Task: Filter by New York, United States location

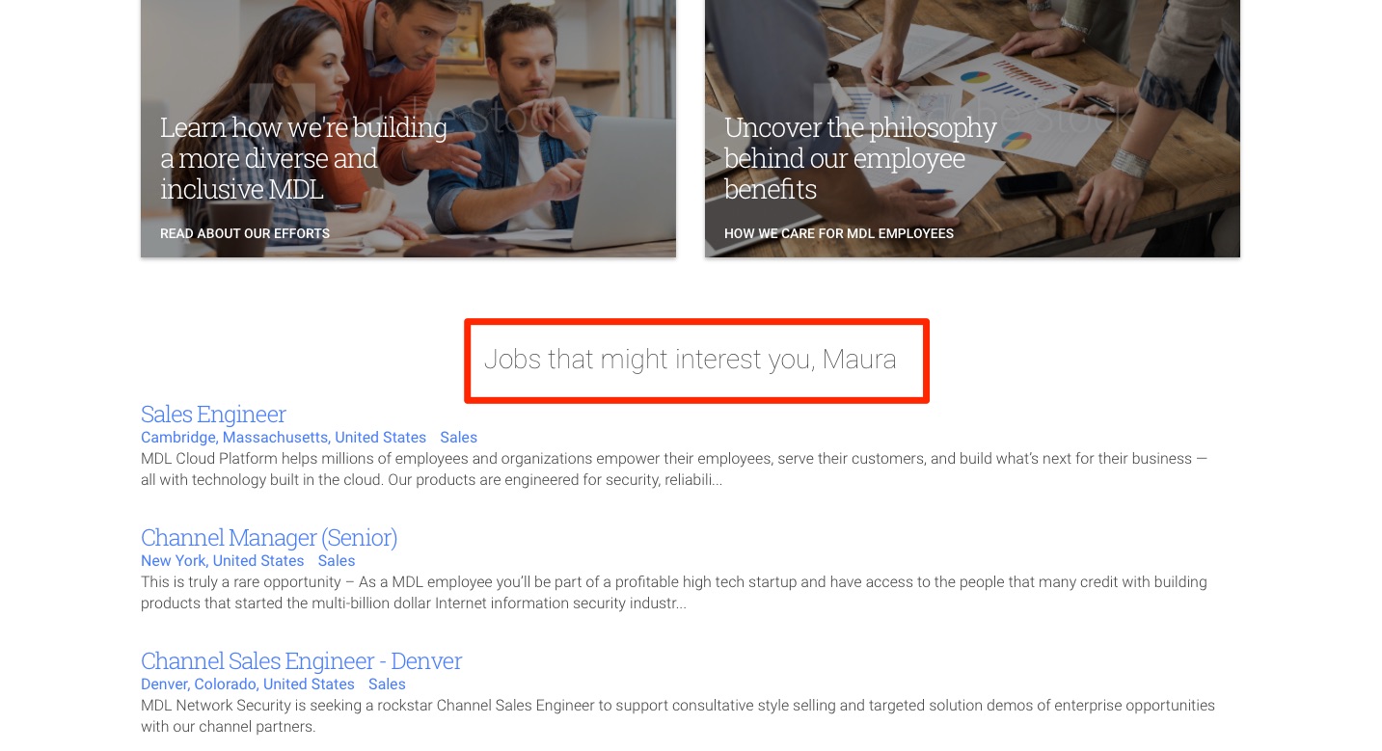Action: tap(223, 561)
